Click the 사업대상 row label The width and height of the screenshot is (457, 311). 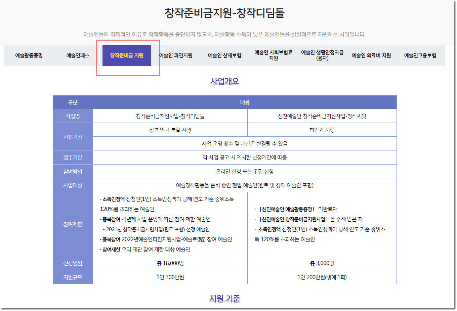(x=73, y=185)
